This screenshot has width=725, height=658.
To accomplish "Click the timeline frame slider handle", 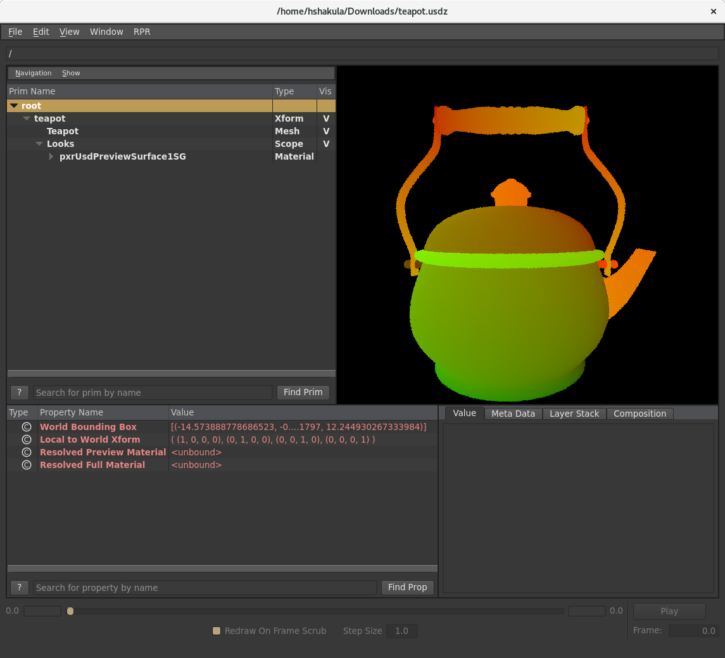I will tap(70, 611).
